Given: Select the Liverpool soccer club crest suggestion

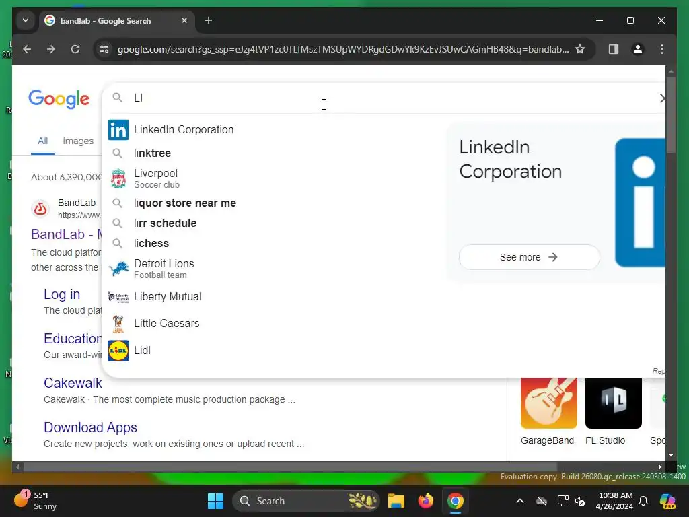Looking at the screenshot, I should pyautogui.click(x=118, y=178).
